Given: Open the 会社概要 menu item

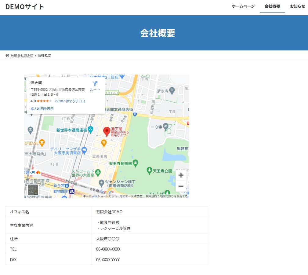Looking at the screenshot, I should (x=272, y=6).
